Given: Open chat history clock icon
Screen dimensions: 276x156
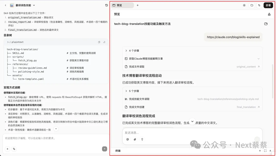Looking at the screenshot, I should click(x=107, y=5).
